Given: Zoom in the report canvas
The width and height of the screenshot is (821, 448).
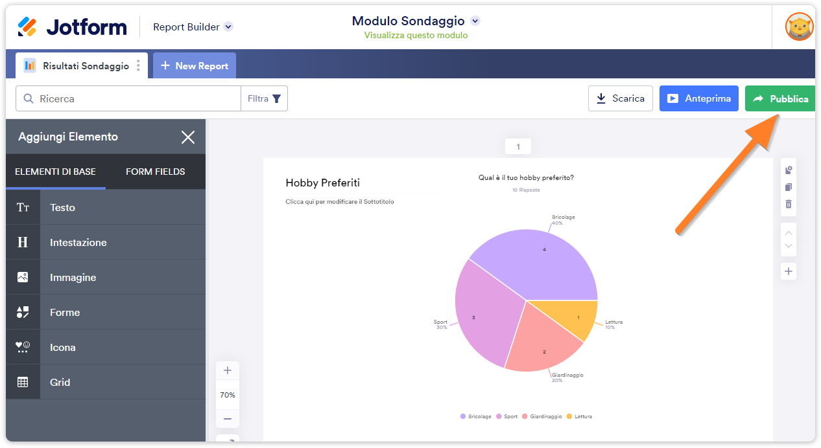Looking at the screenshot, I should (228, 371).
